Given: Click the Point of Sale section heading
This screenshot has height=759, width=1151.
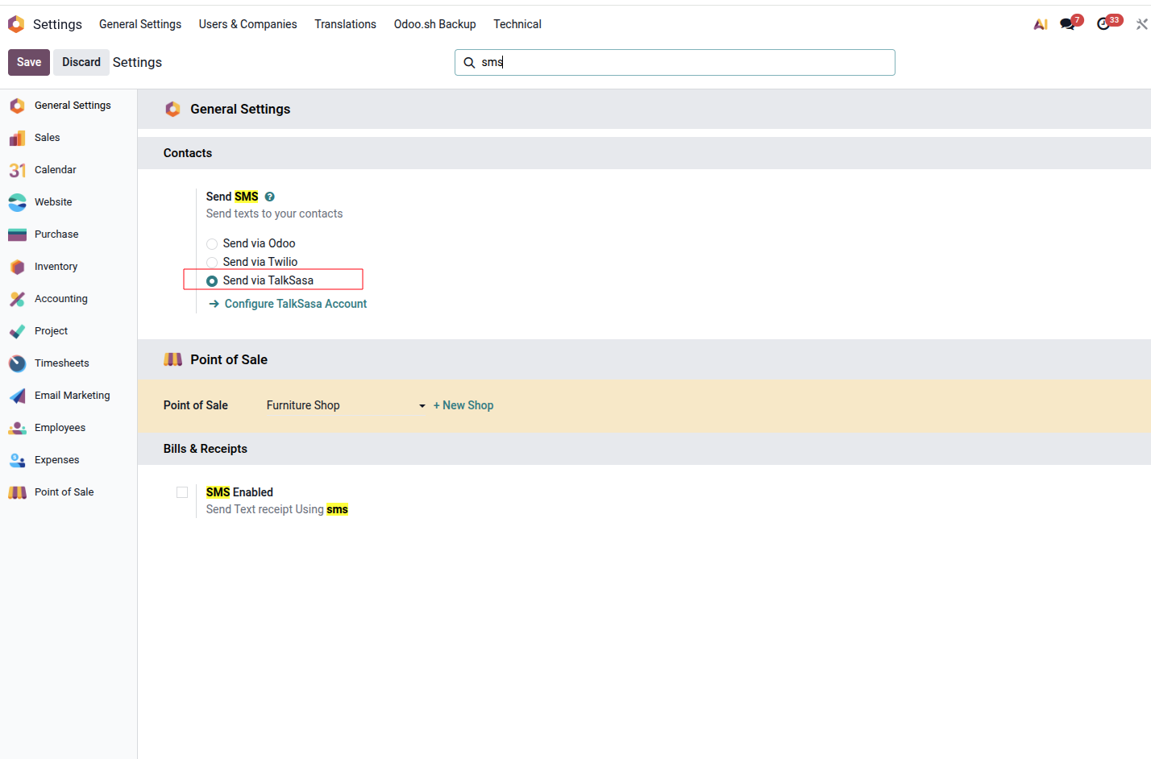Looking at the screenshot, I should click(x=229, y=359).
